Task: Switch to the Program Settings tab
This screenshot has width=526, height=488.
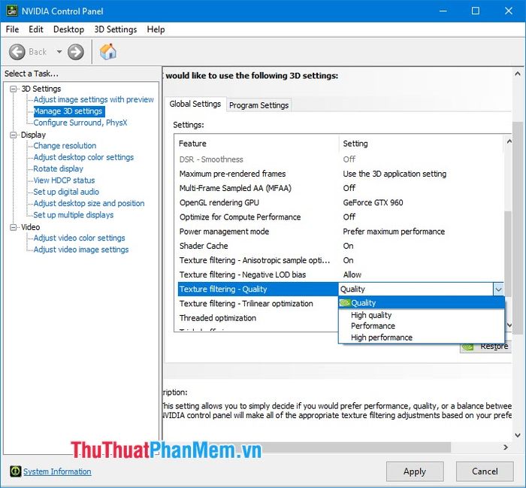Action: coord(258,105)
